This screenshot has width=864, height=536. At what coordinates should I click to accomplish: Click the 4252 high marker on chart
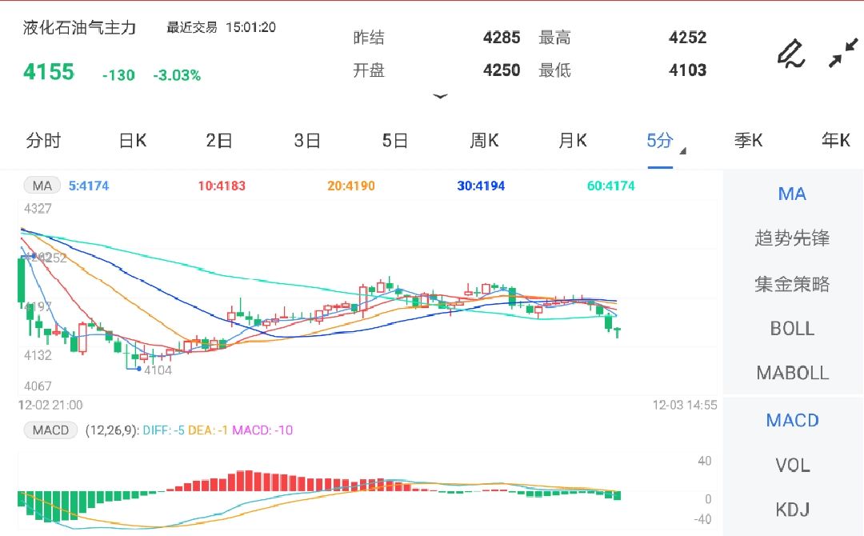click(52, 258)
